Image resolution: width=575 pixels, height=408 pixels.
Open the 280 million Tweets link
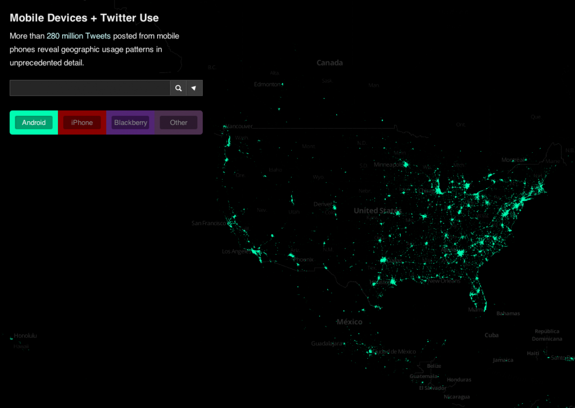pyautogui.click(x=79, y=36)
